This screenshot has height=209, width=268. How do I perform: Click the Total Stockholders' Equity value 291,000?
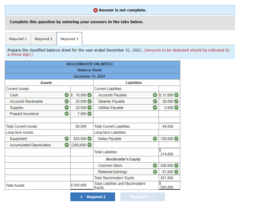167,178
